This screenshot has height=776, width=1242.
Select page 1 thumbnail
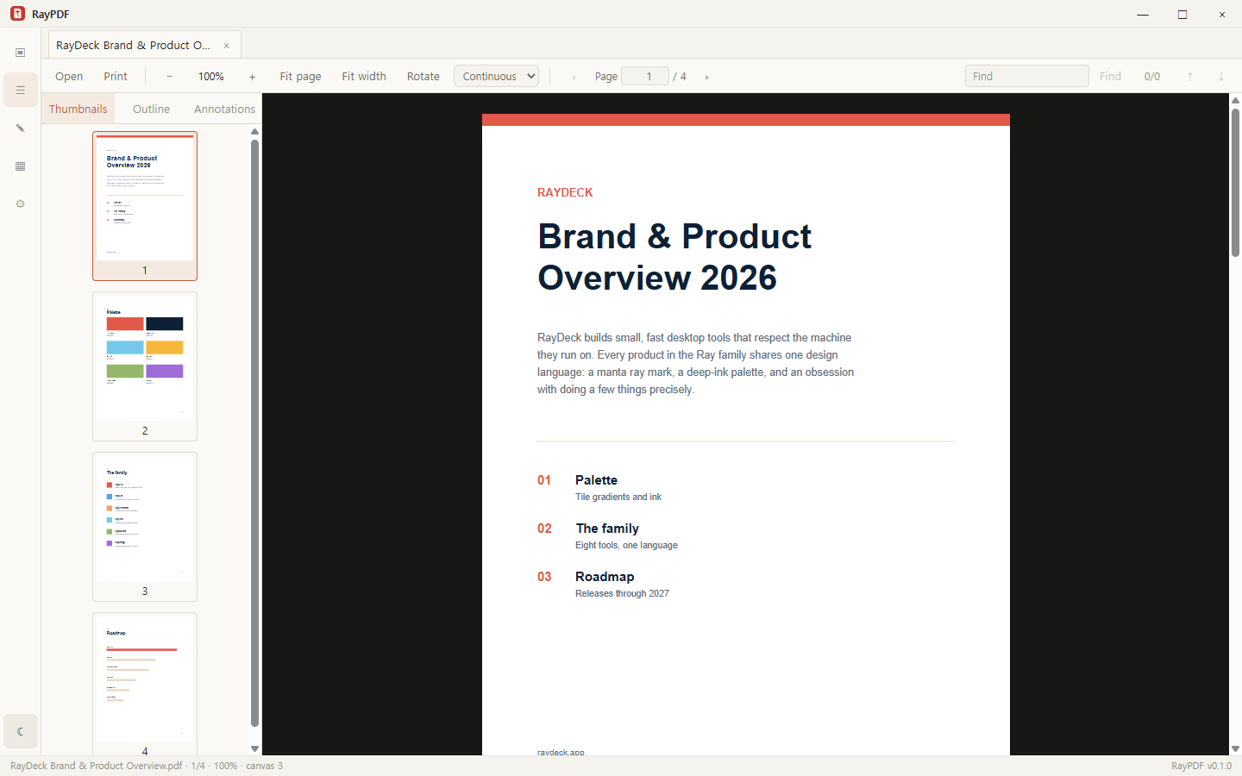pyautogui.click(x=145, y=206)
